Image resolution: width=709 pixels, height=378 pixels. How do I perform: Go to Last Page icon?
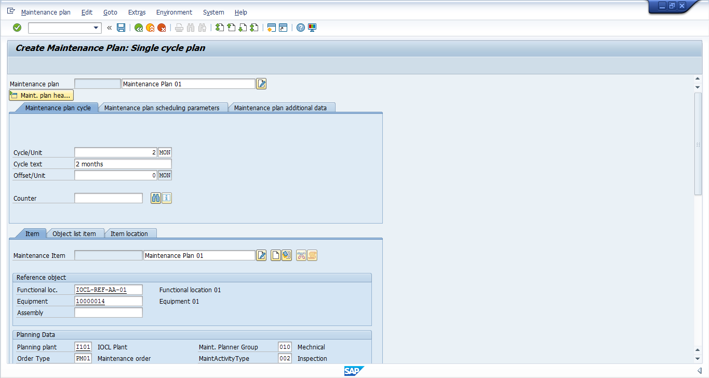click(x=254, y=28)
